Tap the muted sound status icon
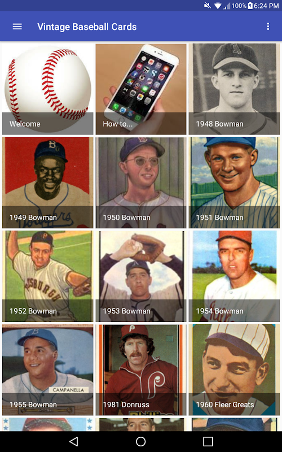This screenshot has width=282, height=452. coord(207,6)
